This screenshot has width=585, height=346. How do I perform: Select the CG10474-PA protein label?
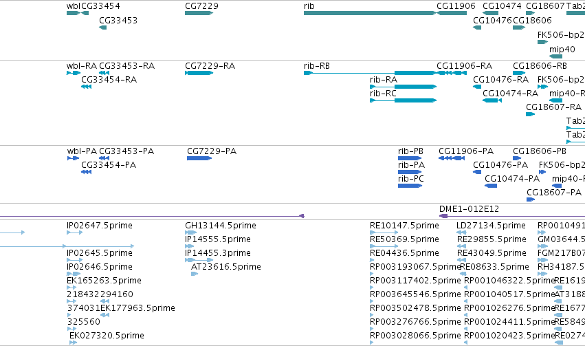pyautogui.click(x=512, y=179)
